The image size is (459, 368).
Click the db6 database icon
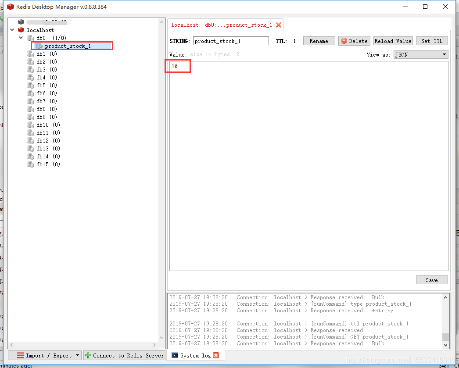[30, 93]
